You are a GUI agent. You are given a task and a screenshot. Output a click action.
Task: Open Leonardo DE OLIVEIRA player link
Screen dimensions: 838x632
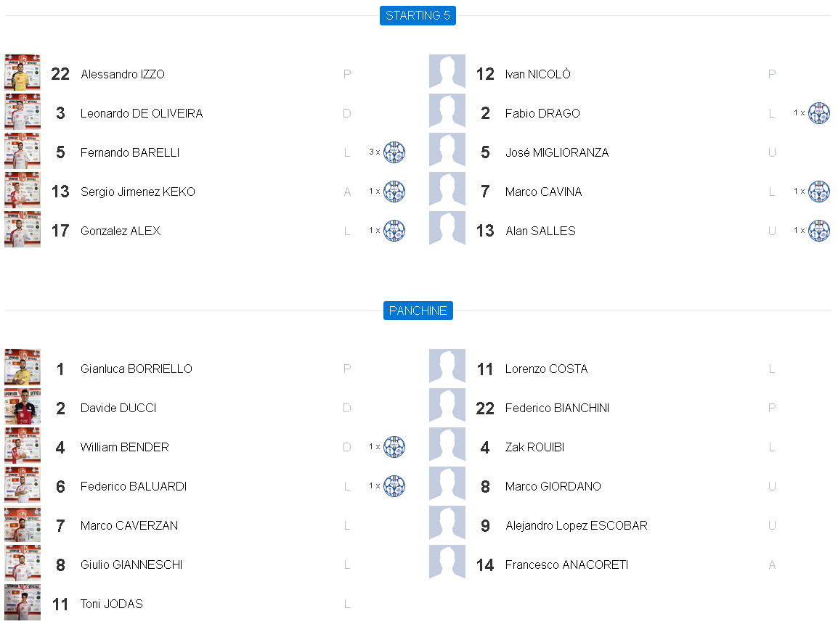pyautogui.click(x=142, y=113)
